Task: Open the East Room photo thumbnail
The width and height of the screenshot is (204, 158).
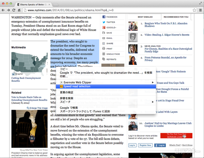Action: point(29,129)
